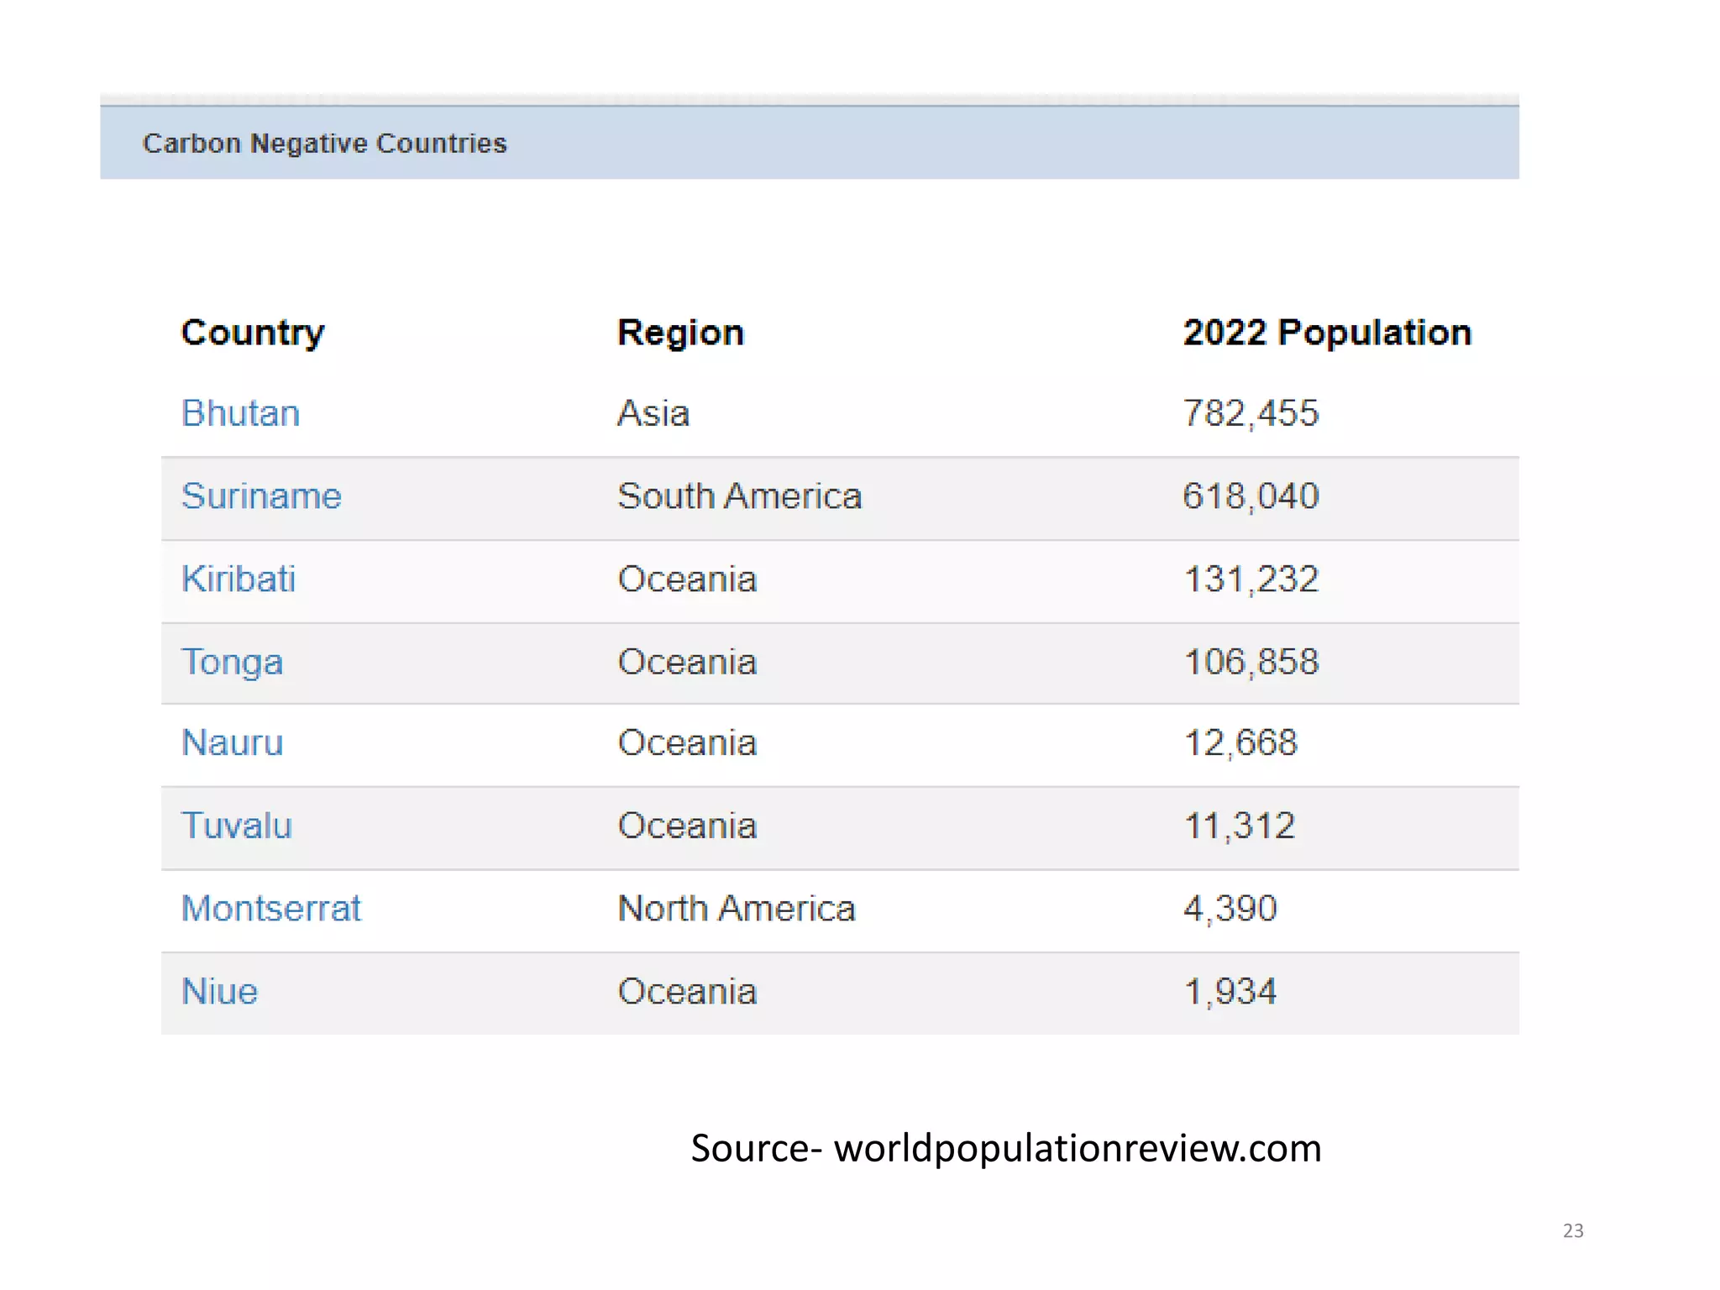The width and height of the screenshot is (1720, 1290).
Task: Sort by the Region column header
Action: [680, 333]
